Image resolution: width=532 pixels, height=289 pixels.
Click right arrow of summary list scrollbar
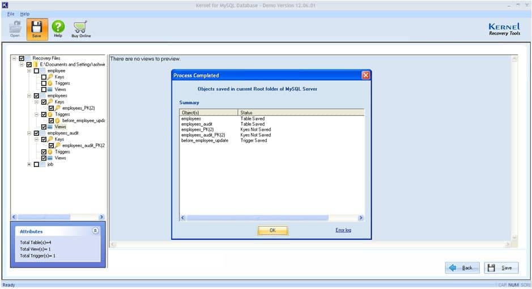[x=361, y=218]
